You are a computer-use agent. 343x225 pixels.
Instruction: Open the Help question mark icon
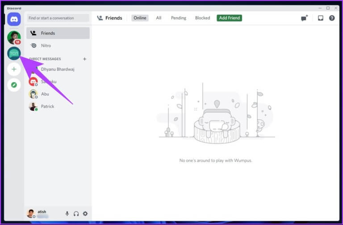332,18
